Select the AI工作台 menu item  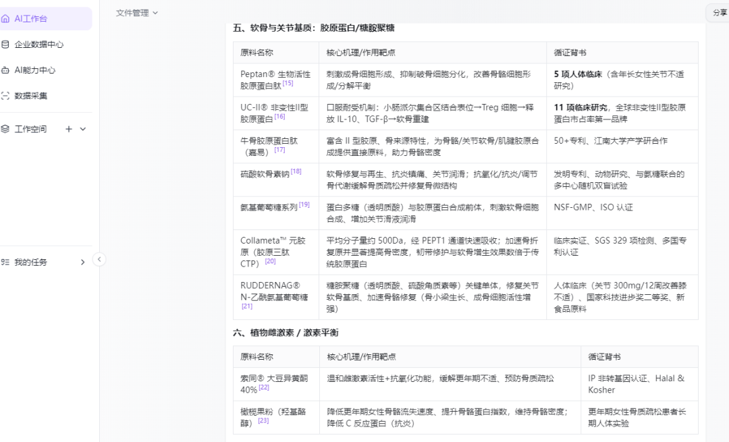[x=45, y=19]
